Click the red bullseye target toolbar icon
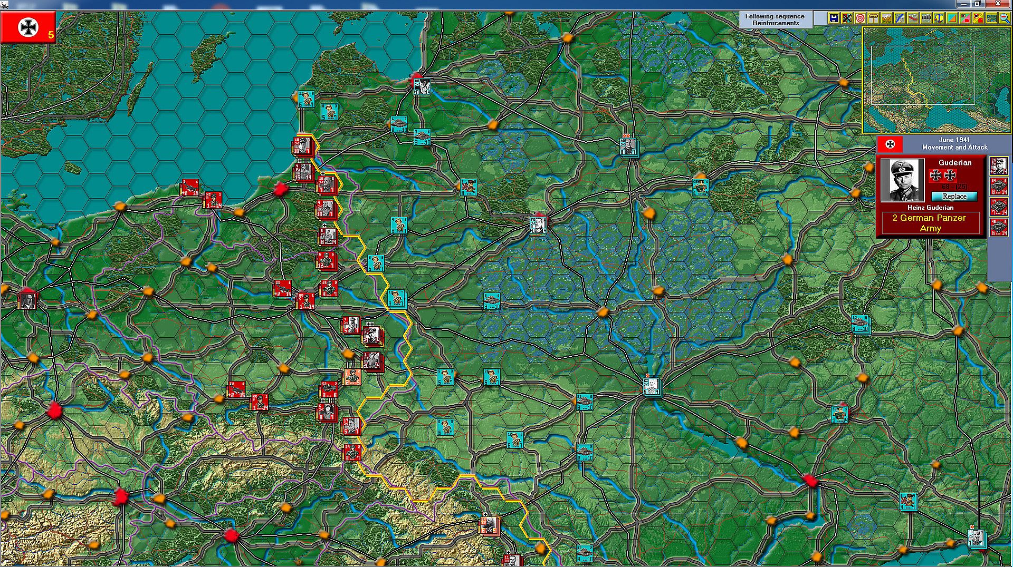The image size is (1013, 567). pos(860,18)
